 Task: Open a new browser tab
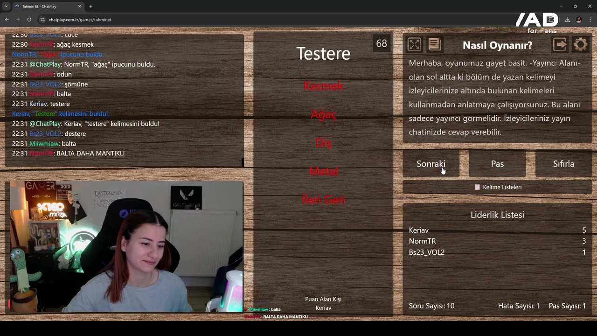point(90,6)
